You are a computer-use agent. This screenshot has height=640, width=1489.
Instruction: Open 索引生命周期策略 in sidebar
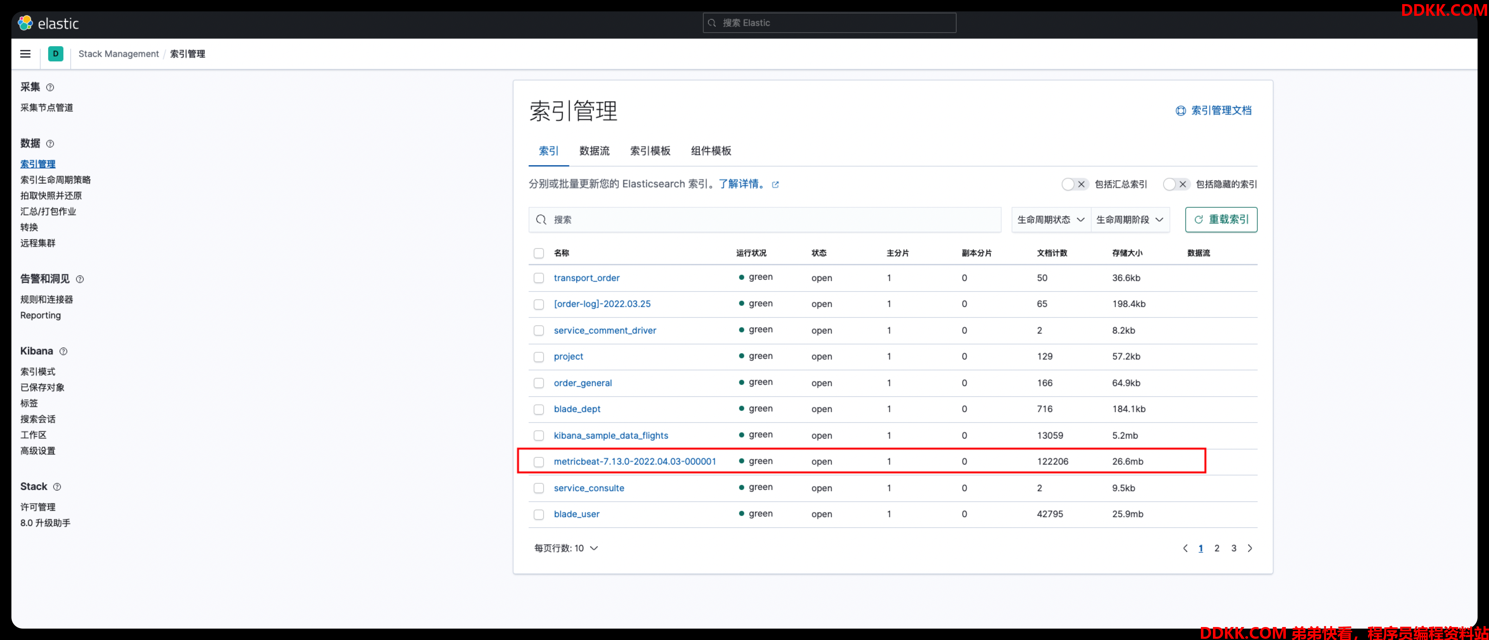pos(55,180)
